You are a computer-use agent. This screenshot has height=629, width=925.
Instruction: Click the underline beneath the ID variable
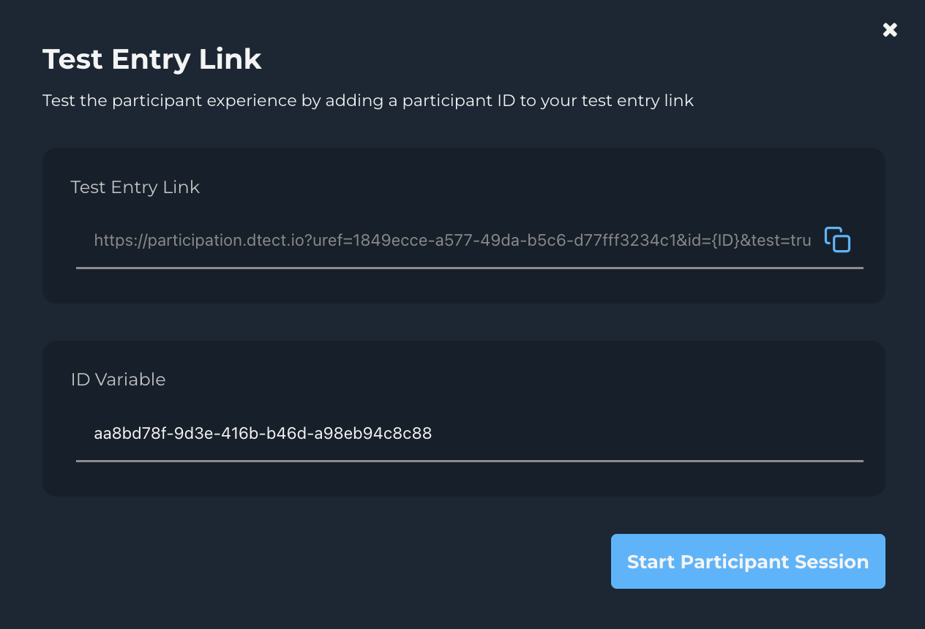tap(468, 462)
